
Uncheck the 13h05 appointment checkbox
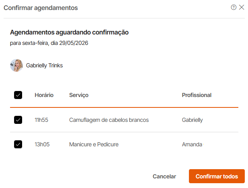pos(18,144)
